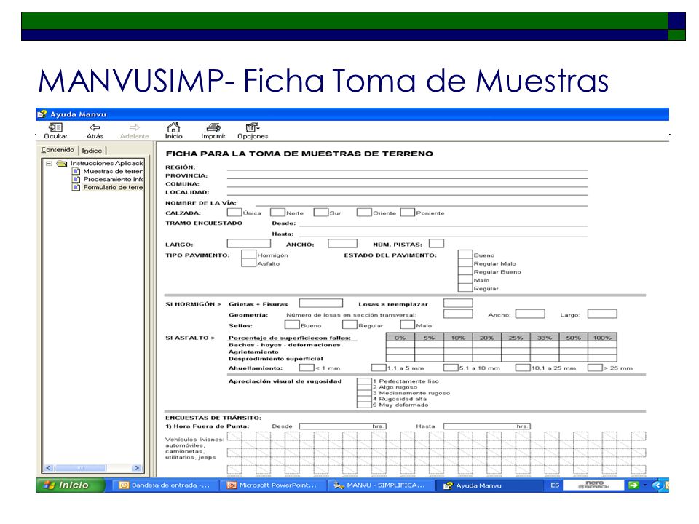
Task: Check the Ahuellamiento > 25 mm box
Action: (595, 368)
